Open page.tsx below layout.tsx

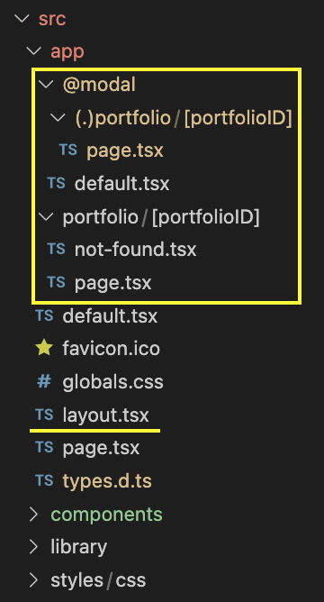pos(101,448)
